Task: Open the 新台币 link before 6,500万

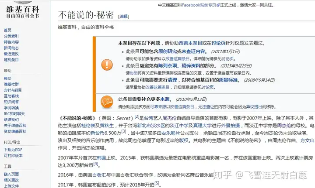Action: [x=98, y=133]
